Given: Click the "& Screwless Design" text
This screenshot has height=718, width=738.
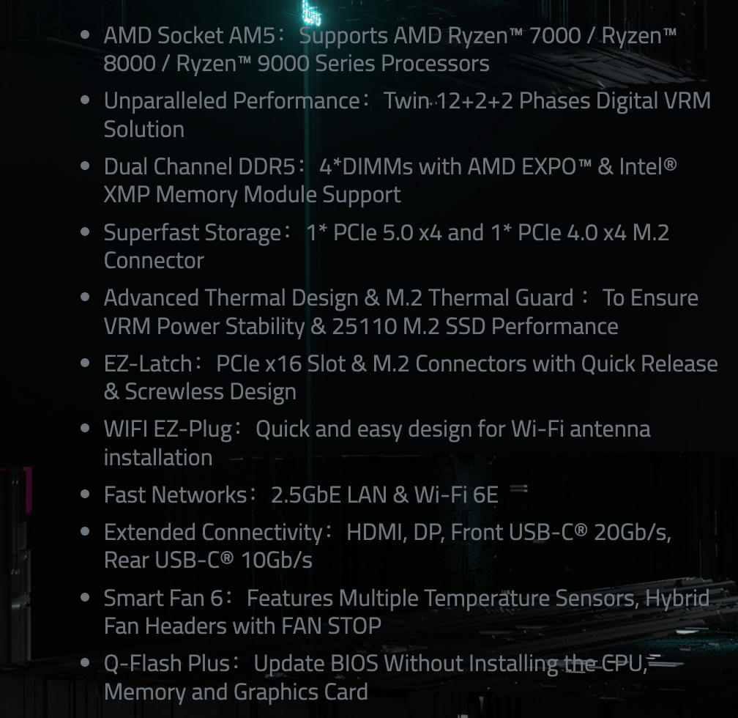Looking at the screenshot, I should (200, 392).
